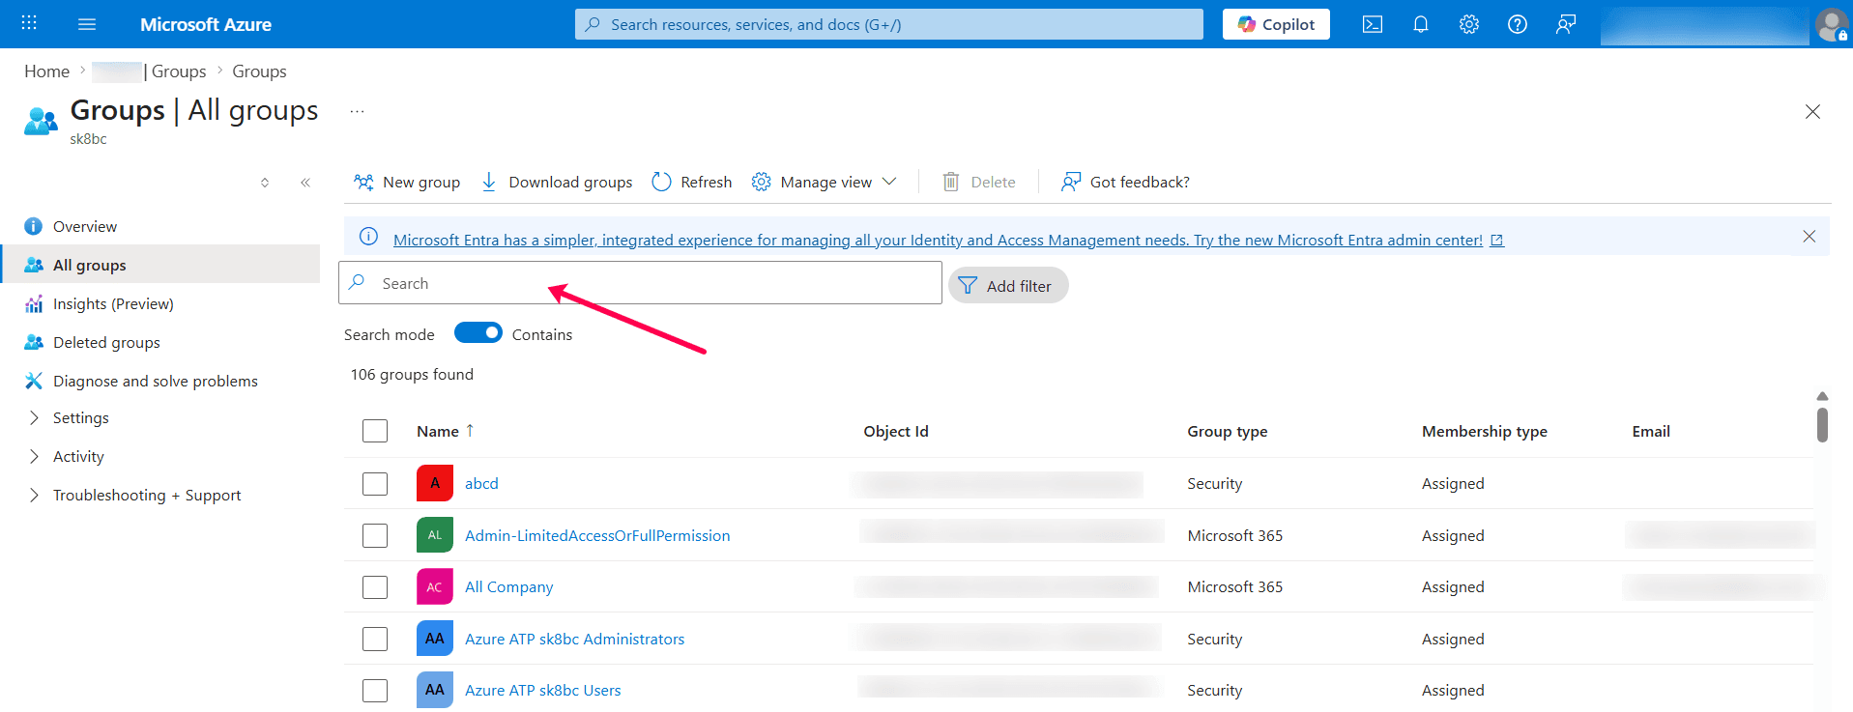Click the scrollbar up arrow
Screen dimensions: 1853x712
[1822, 396]
